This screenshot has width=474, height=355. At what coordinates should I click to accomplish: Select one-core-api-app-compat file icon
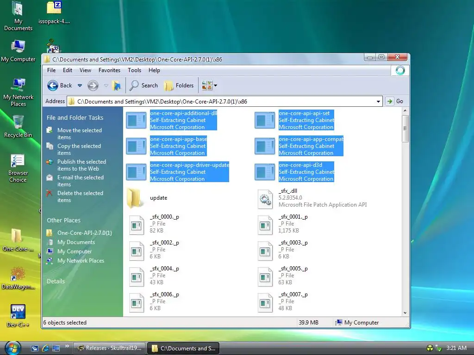point(265,146)
